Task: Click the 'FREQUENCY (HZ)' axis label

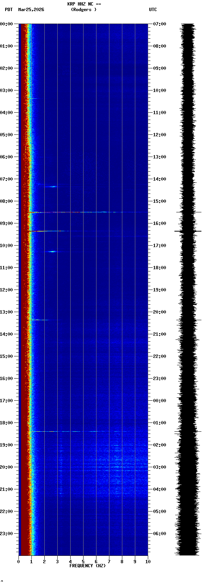Action: [88, 566]
